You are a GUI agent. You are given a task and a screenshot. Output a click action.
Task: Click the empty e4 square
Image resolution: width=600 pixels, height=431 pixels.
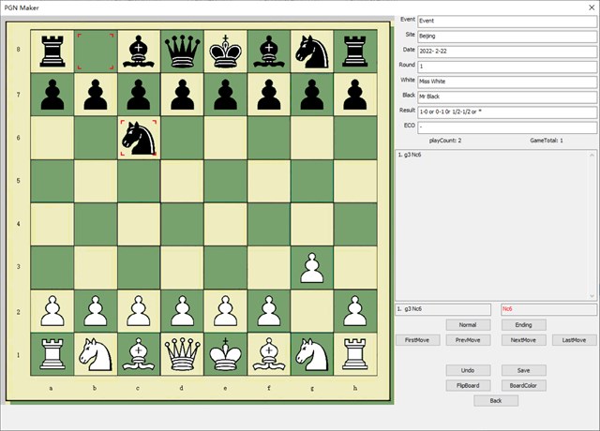tap(225, 224)
